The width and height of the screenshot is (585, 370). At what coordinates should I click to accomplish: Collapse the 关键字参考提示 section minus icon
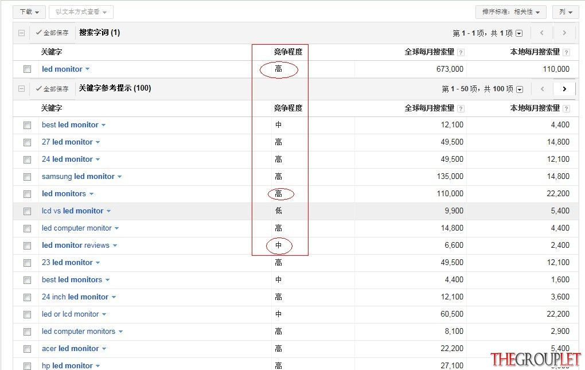(22, 89)
